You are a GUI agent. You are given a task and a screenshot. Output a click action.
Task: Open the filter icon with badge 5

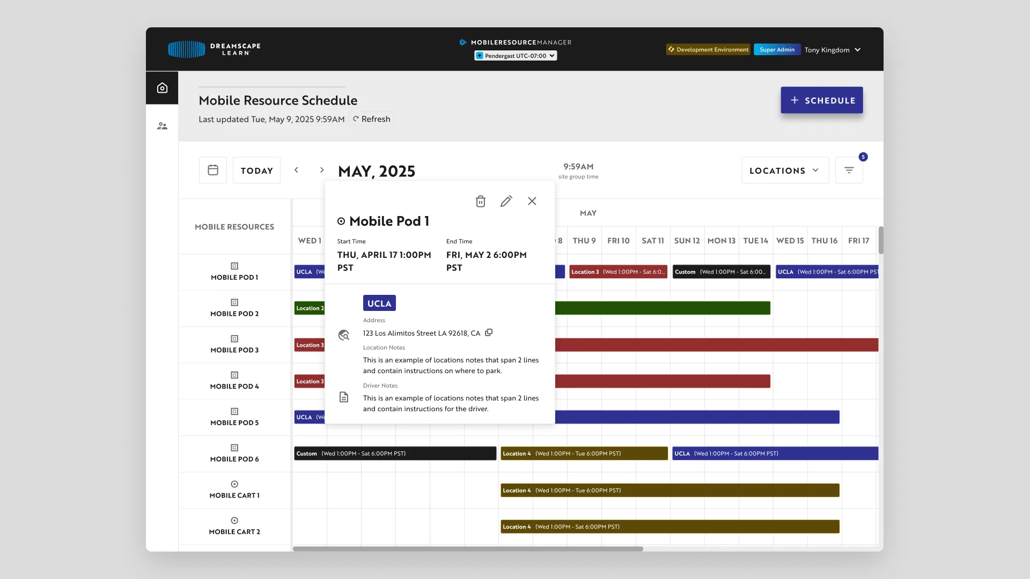click(x=849, y=170)
